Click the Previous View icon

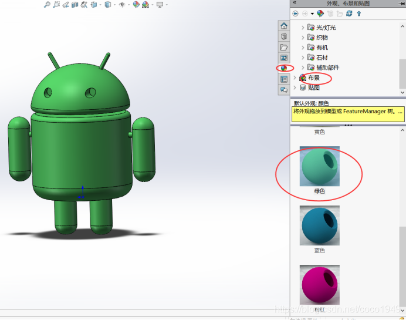(66, 5)
